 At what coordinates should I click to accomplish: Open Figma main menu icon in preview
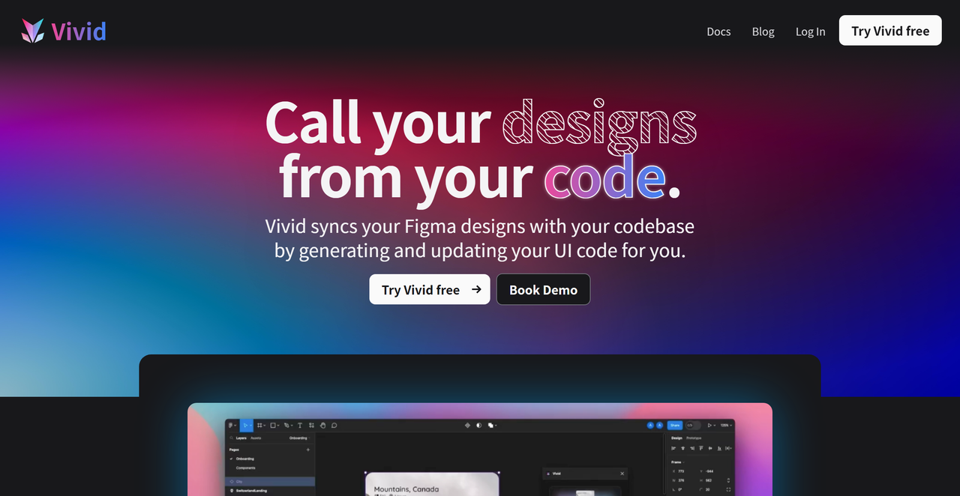(x=232, y=425)
